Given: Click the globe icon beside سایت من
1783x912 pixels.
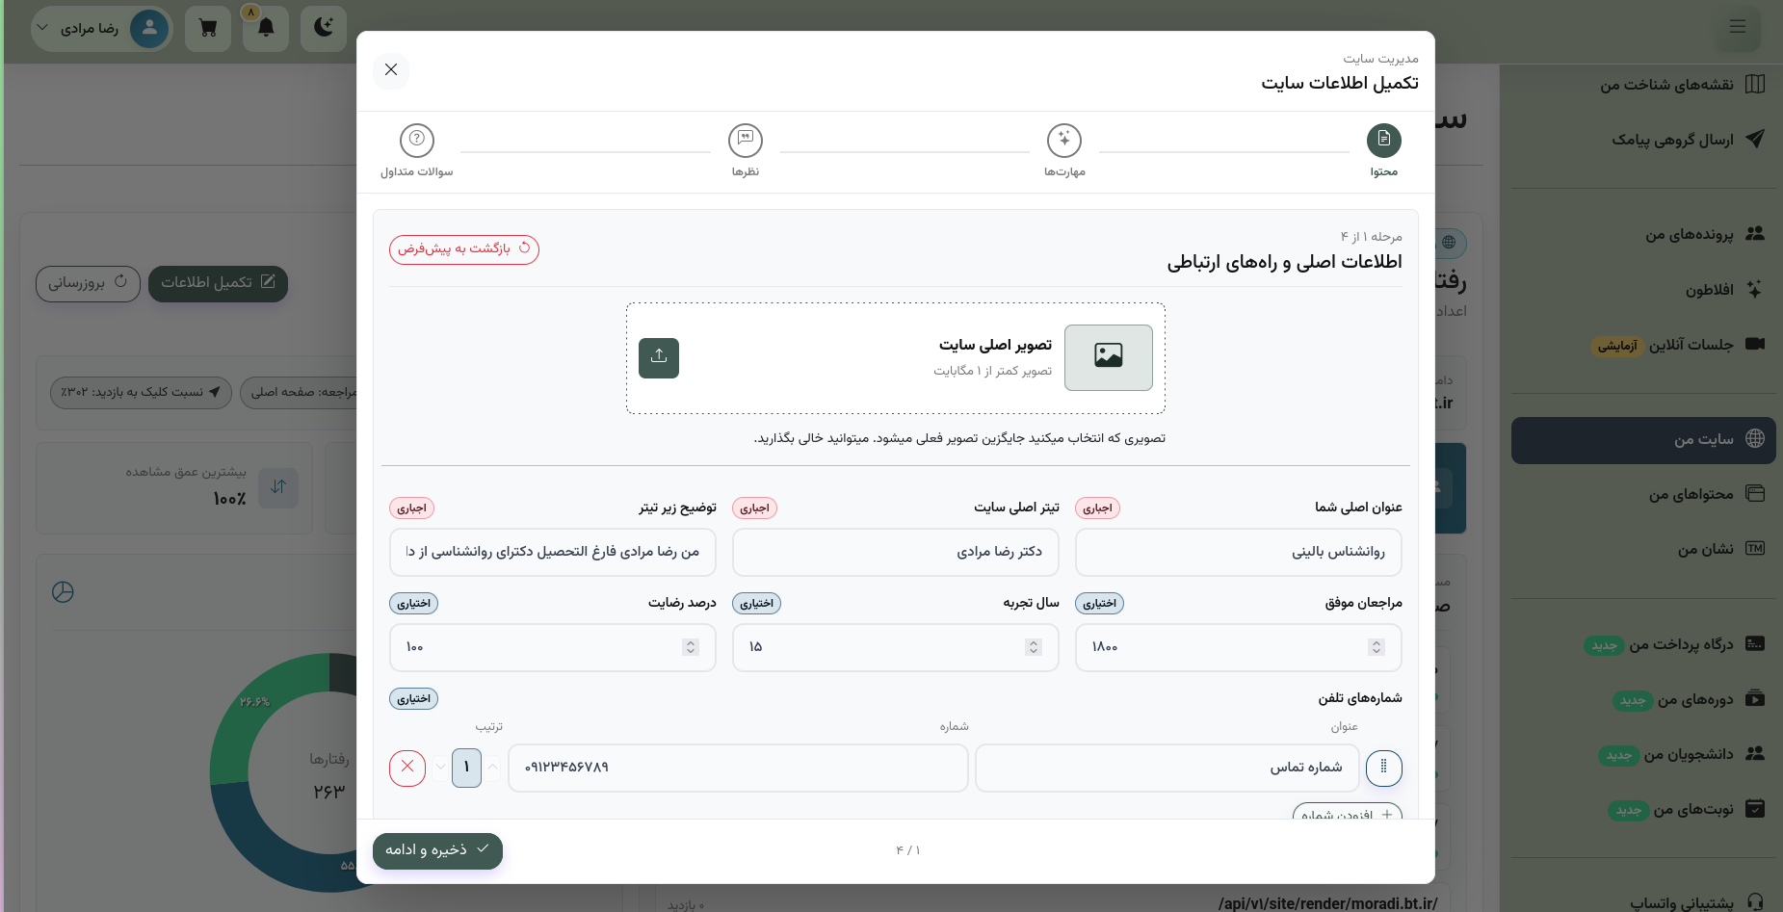Looking at the screenshot, I should tap(1755, 438).
